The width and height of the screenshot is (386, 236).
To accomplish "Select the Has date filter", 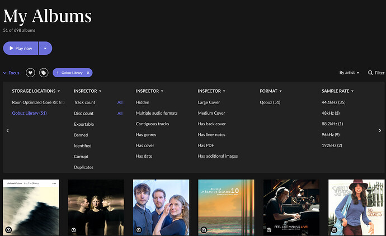I will pyautogui.click(x=144, y=156).
